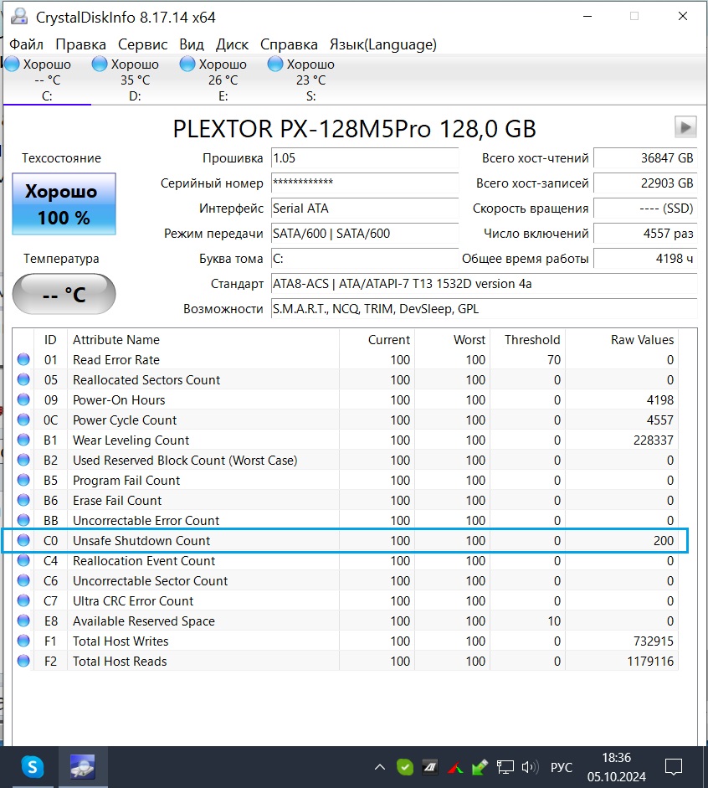Click total host writes value 22903 GB
The width and height of the screenshot is (708, 788).
pyautogui.click(x=645, y=183)
